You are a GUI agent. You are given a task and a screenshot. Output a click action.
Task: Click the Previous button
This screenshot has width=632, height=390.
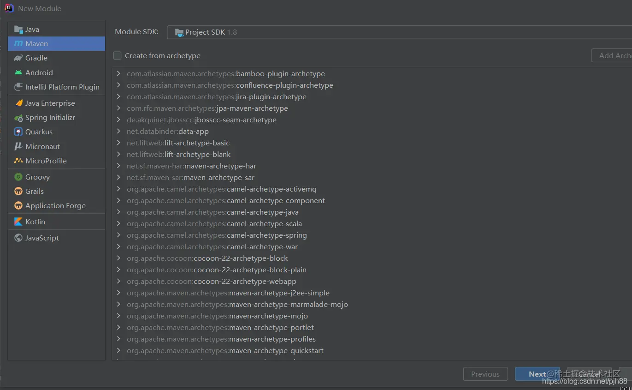pos(485,374)
